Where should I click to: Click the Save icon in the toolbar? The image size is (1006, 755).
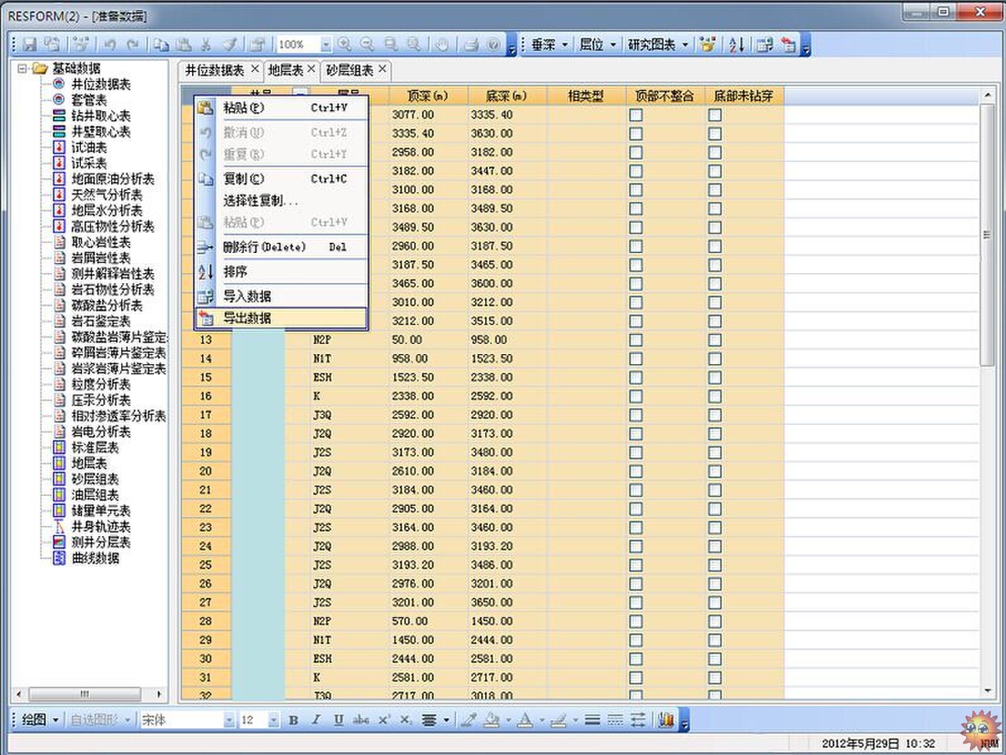[30, 44]
